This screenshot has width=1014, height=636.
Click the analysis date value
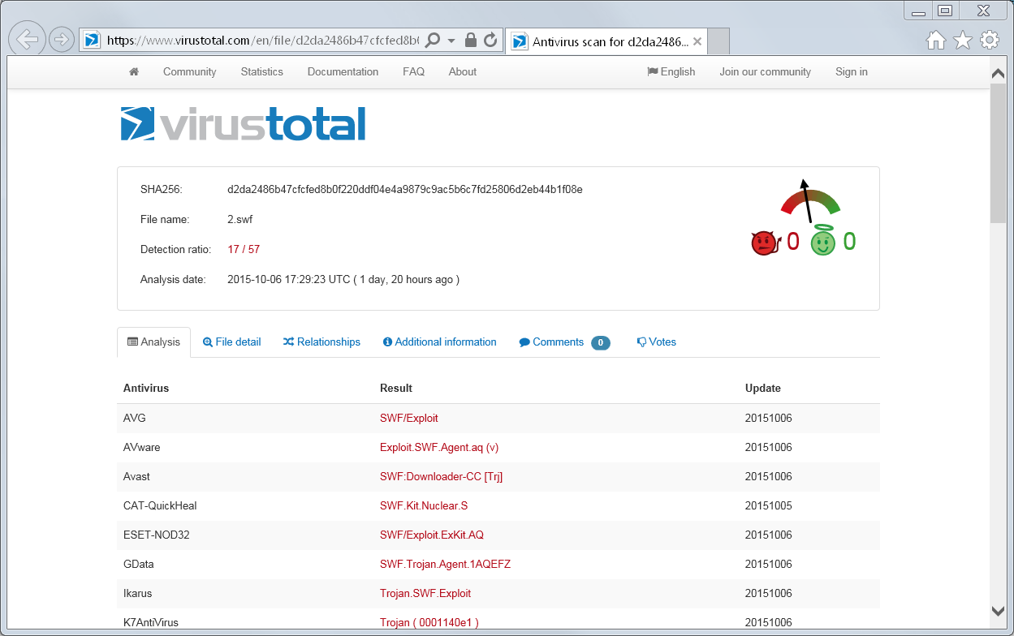343,279
